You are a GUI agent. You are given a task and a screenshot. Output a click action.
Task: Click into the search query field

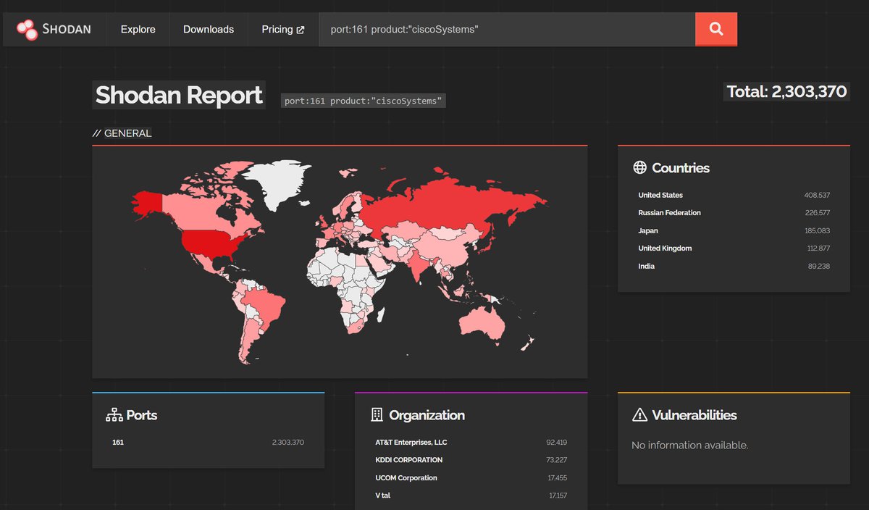[x=507, y=30]
